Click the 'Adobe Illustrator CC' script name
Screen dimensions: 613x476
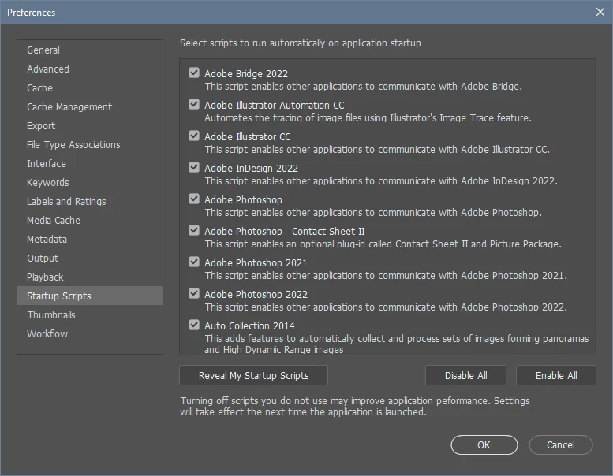coord(248,136)
